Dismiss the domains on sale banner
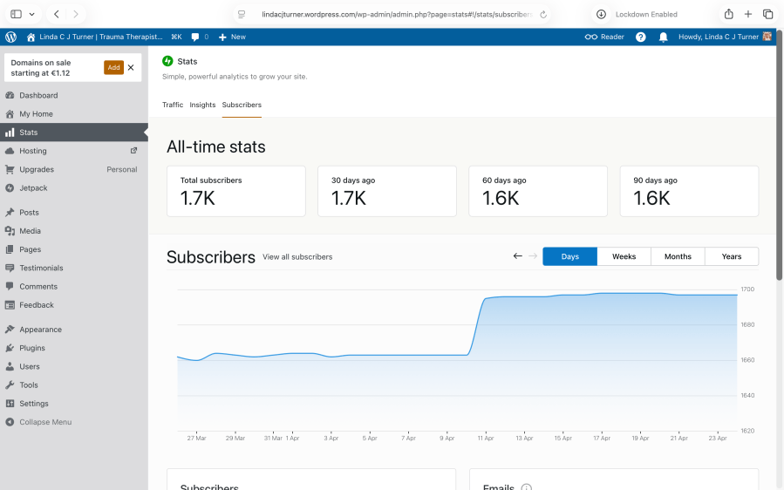The height and width of the screenshot is (490, 784). (131, 67)
